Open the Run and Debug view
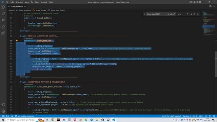Screen dimensions: 217x122 pos(3,27)
